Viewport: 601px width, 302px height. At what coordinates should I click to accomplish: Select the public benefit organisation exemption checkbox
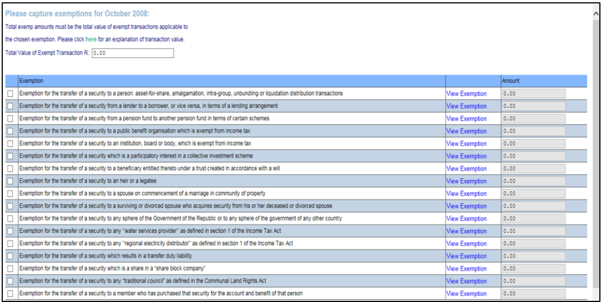(9, 131)
